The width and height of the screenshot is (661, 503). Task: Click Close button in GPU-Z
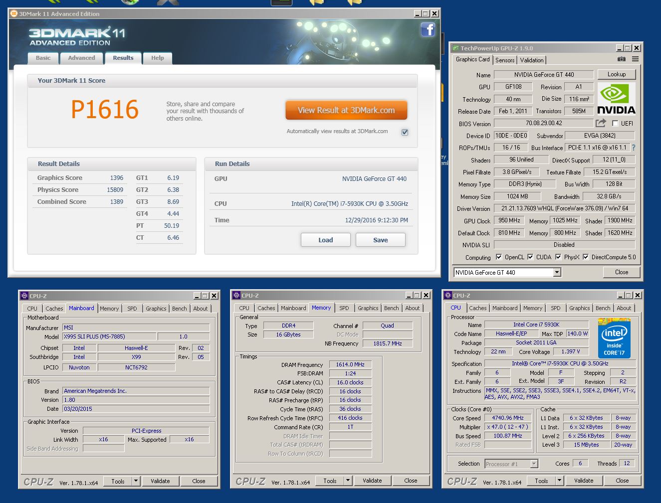click(x=622, y=272)
